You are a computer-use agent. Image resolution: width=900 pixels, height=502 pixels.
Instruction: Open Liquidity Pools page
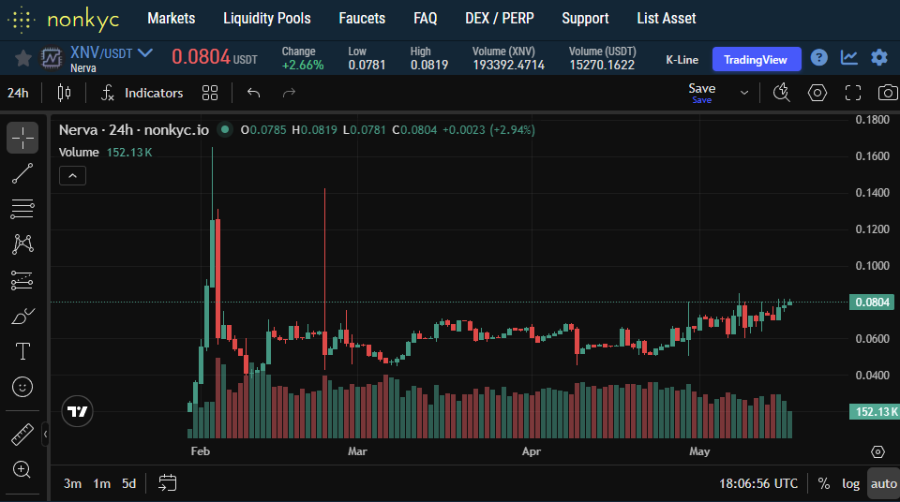point(267,19)
